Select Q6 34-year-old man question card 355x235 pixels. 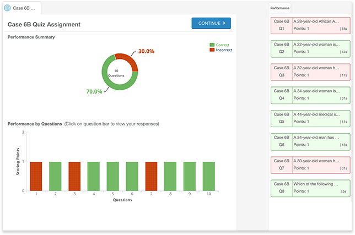click(x=310, y=141)
